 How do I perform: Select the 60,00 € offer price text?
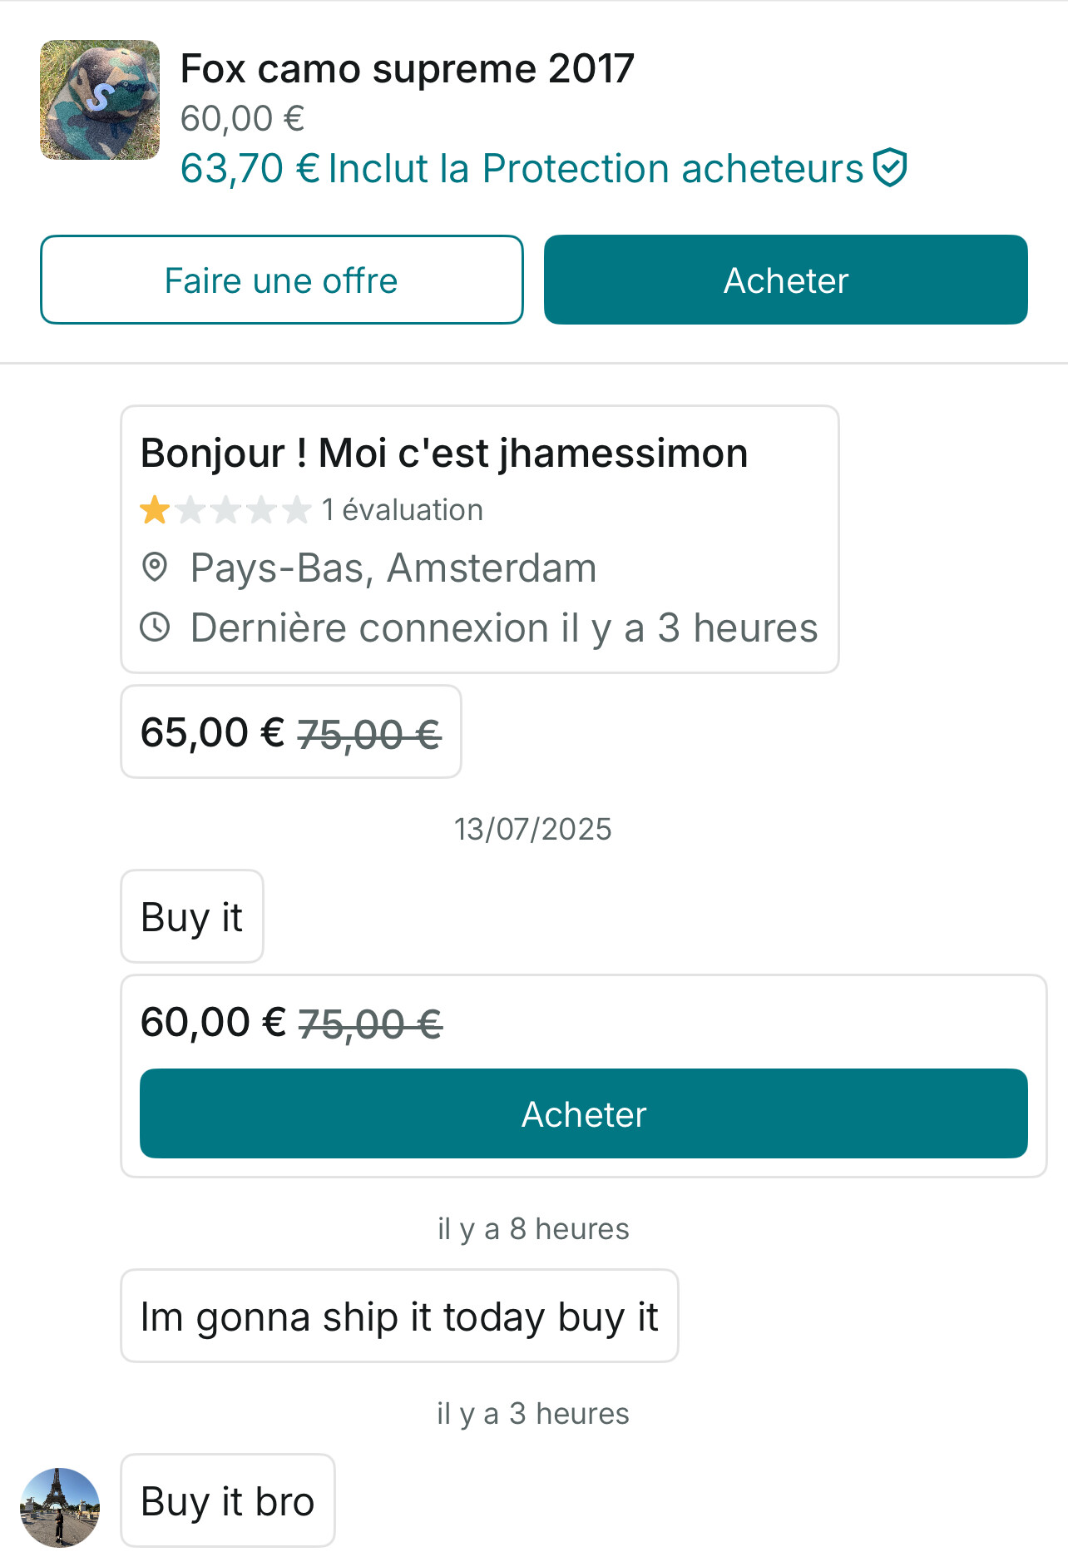[x=213, y=1023]
